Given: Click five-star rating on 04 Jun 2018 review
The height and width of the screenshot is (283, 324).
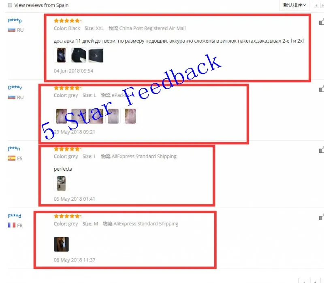Looking at the screenshot, I should click(x=68, y=21).
